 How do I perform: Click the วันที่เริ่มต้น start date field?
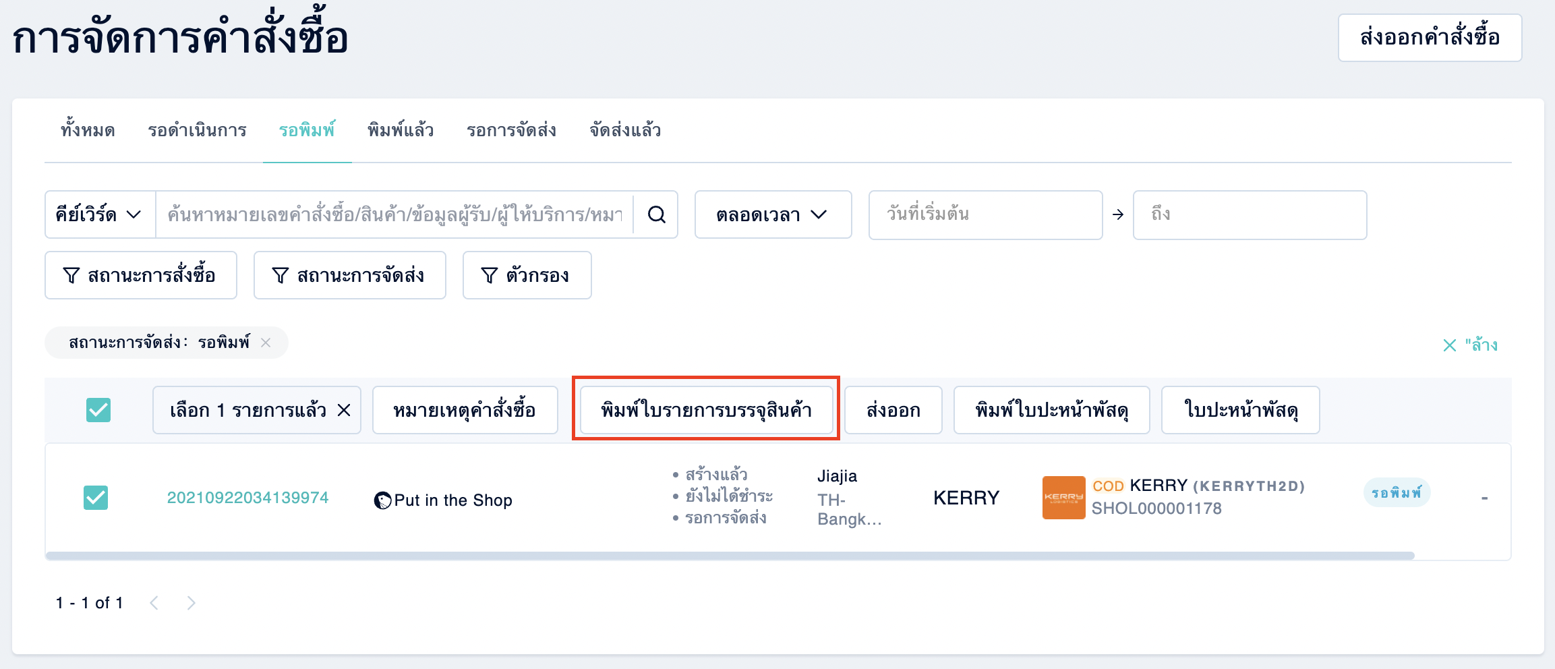[x=985, y=214]
